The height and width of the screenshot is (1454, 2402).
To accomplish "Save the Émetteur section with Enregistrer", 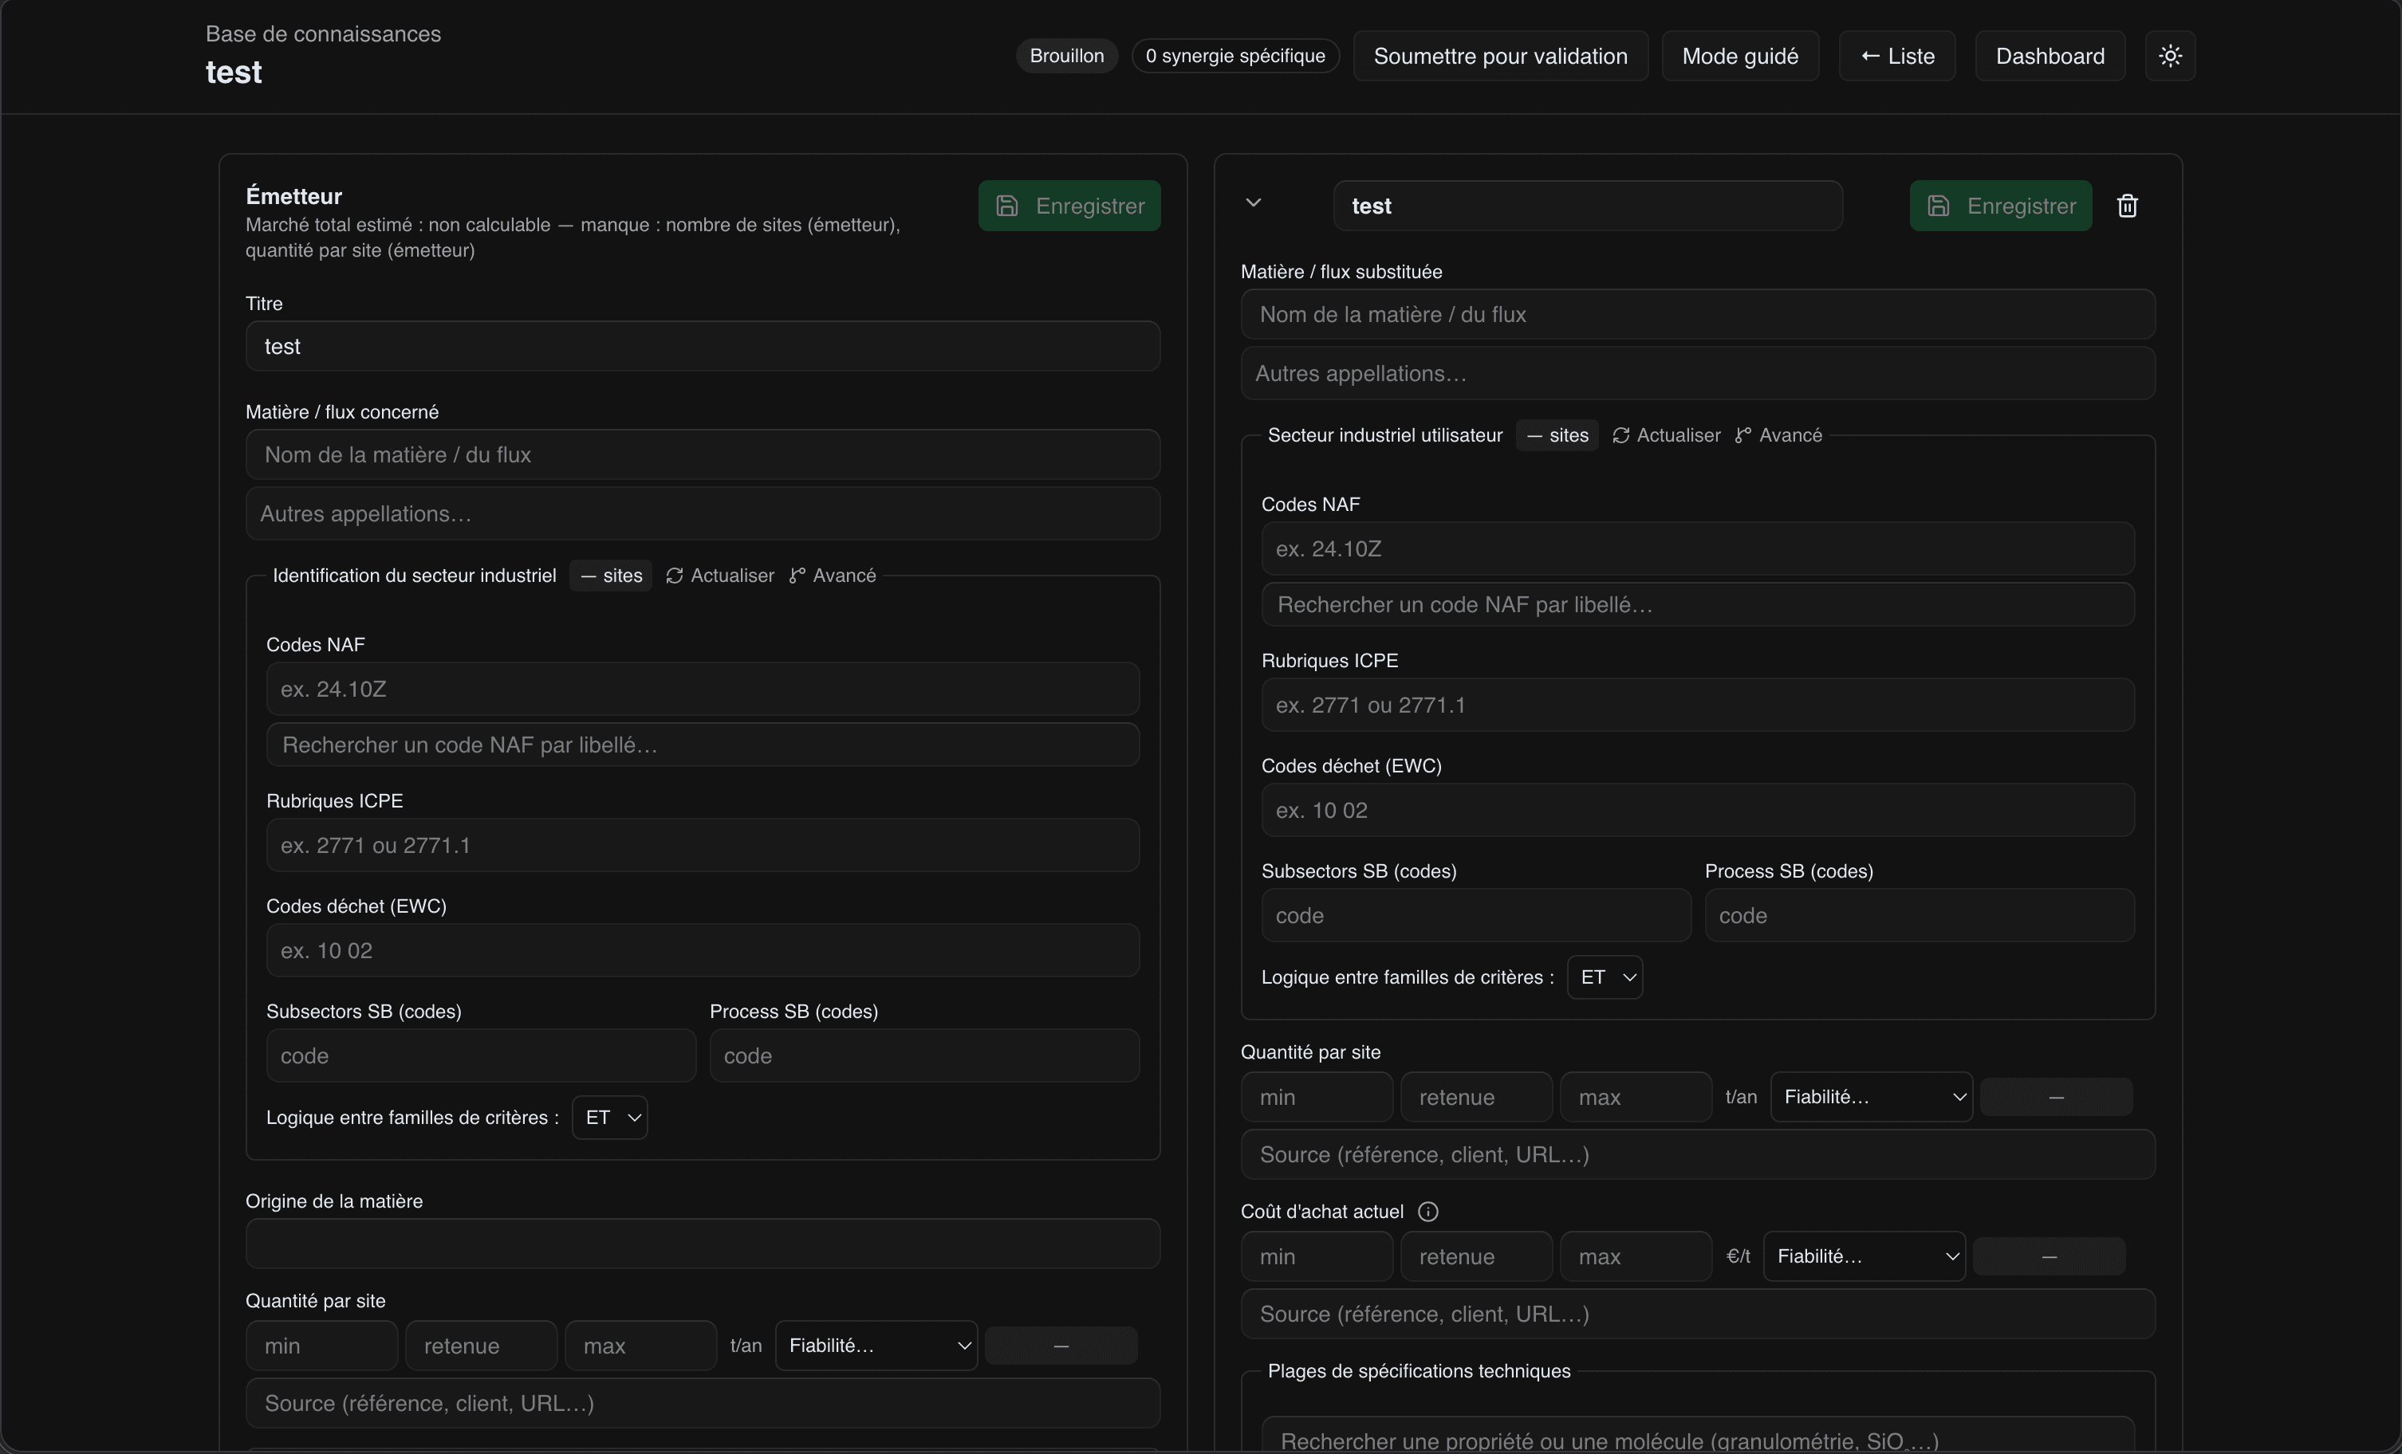I will coord(1069,206).
